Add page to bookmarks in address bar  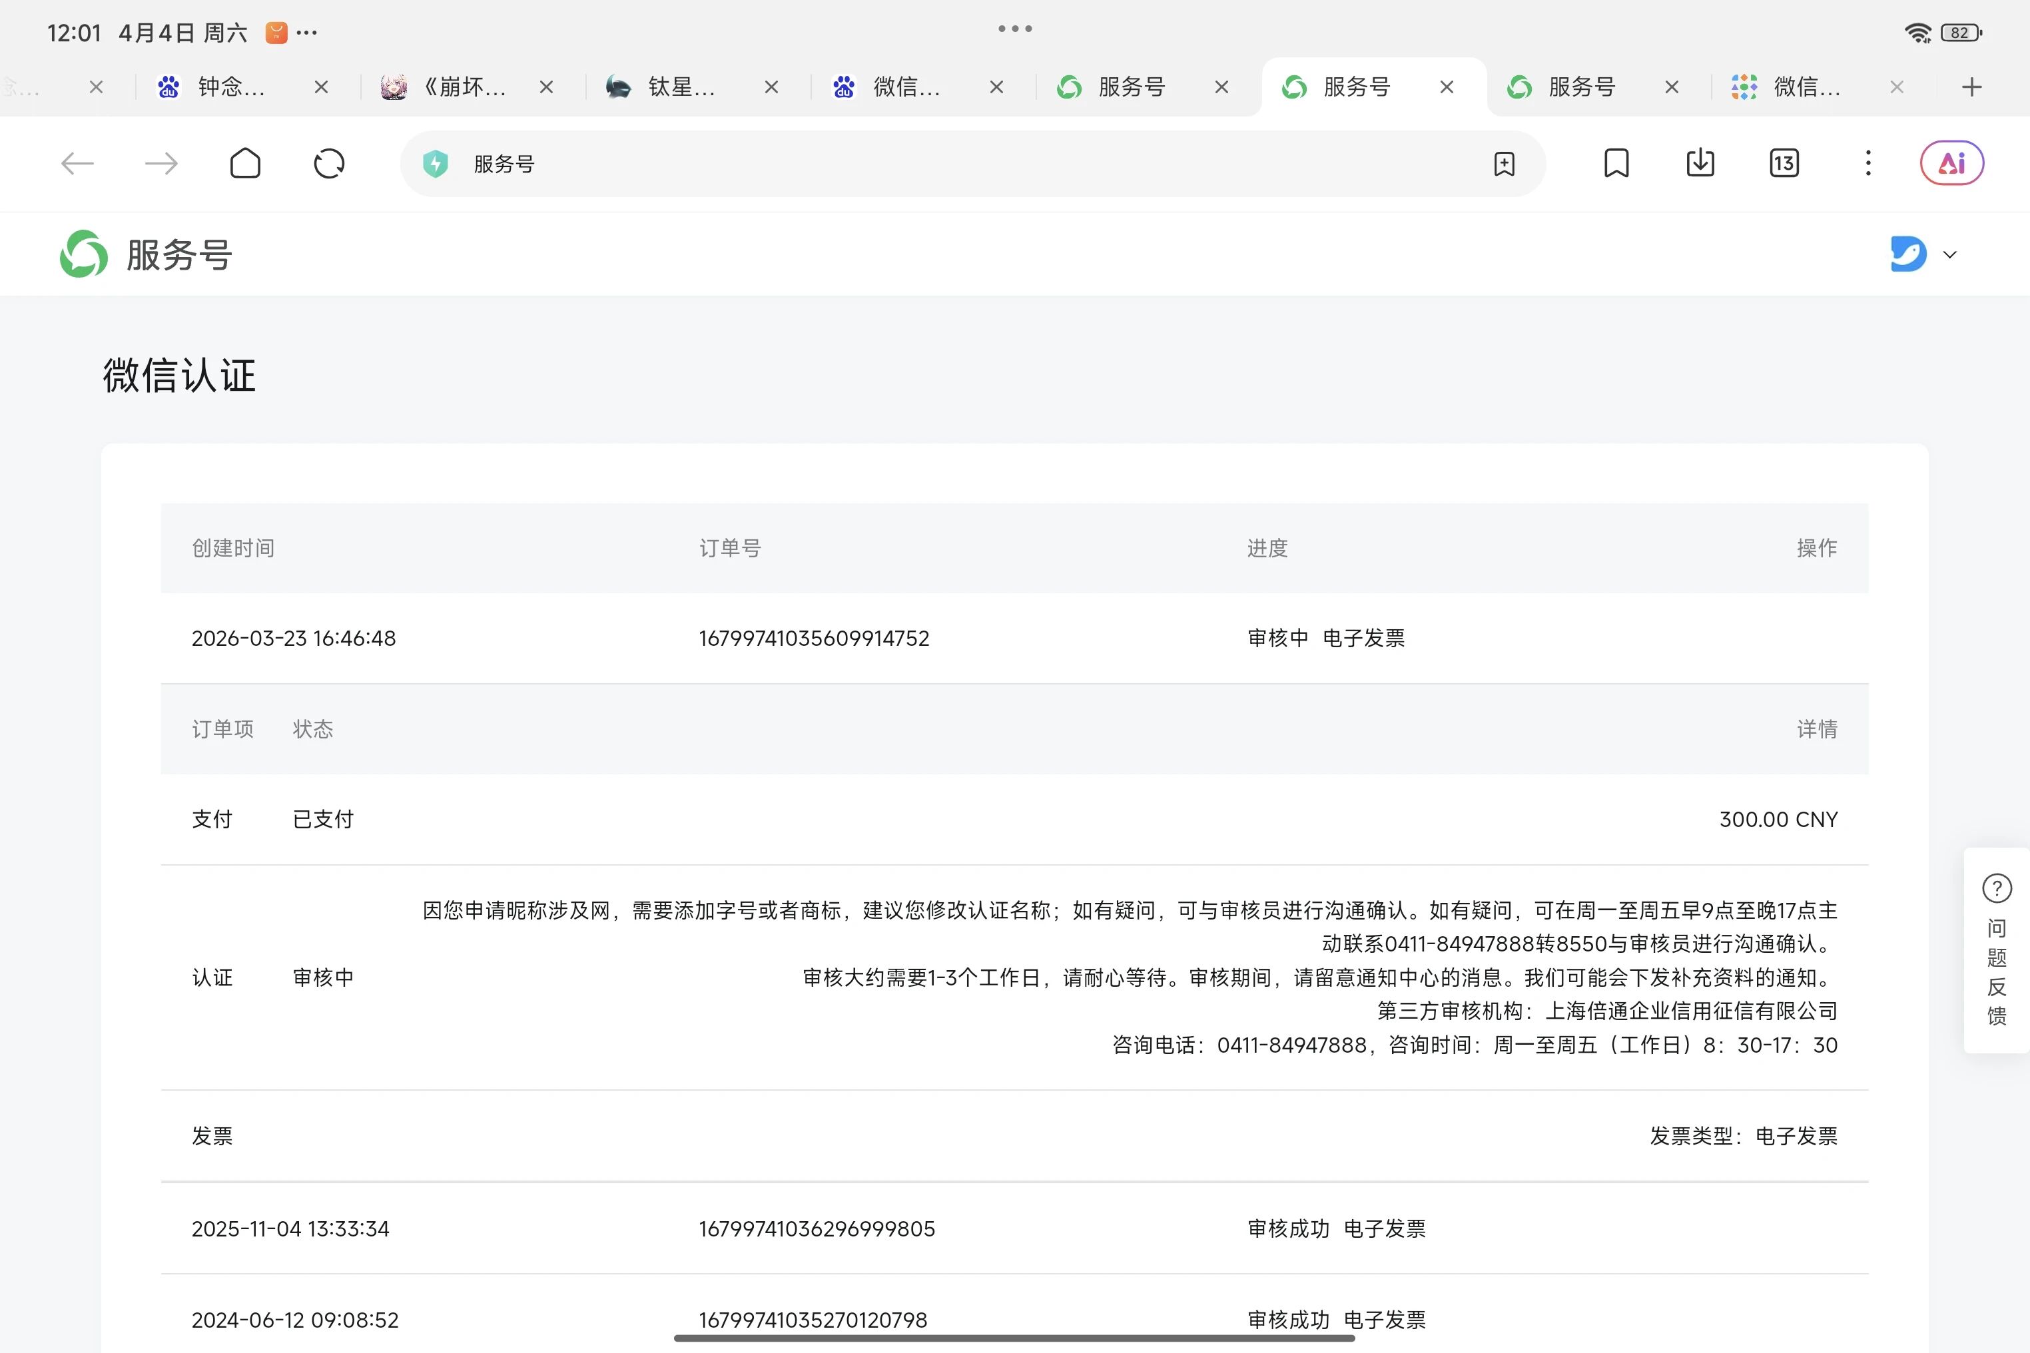1503,164
